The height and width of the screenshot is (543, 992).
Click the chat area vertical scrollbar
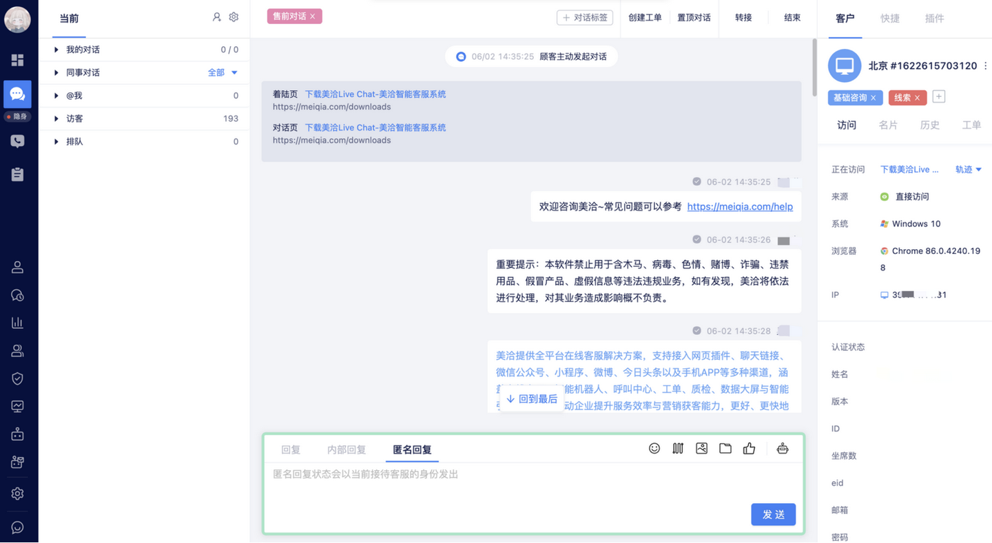click(814, 67)
